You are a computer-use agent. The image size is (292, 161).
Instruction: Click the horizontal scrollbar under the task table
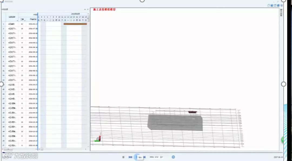point(8,149)
